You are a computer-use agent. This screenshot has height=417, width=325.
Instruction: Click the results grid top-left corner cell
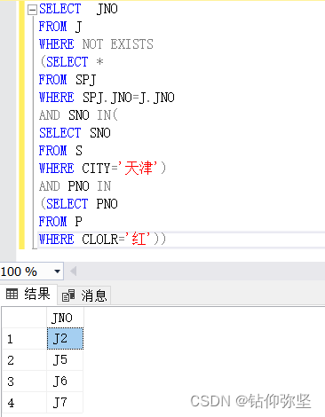click(x=24, y=318)
